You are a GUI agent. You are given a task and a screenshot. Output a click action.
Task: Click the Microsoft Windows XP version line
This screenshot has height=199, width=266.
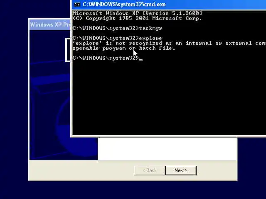point(137,13)
